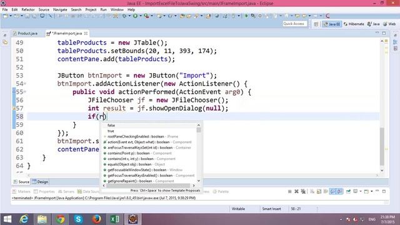Switch to the Product.java editor tab

[25, 33]
